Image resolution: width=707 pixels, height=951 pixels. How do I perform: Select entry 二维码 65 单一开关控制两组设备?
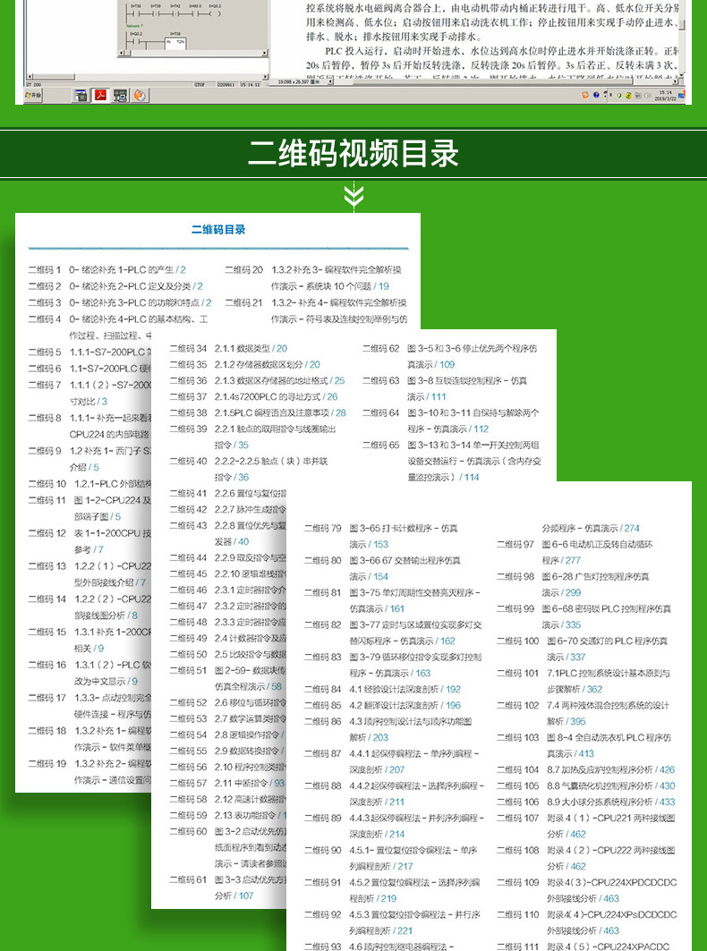(452, 461)
